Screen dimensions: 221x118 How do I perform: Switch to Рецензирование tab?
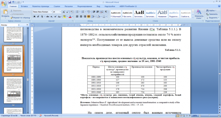(x=85, y=6)
